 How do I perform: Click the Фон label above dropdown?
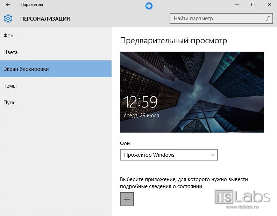[x=125, y=143]
